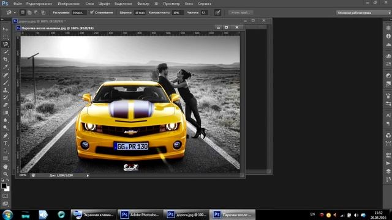Open the Adjustments panel icon
The image size is (392, 220).
pyautogui.click(x=388, y=76)
